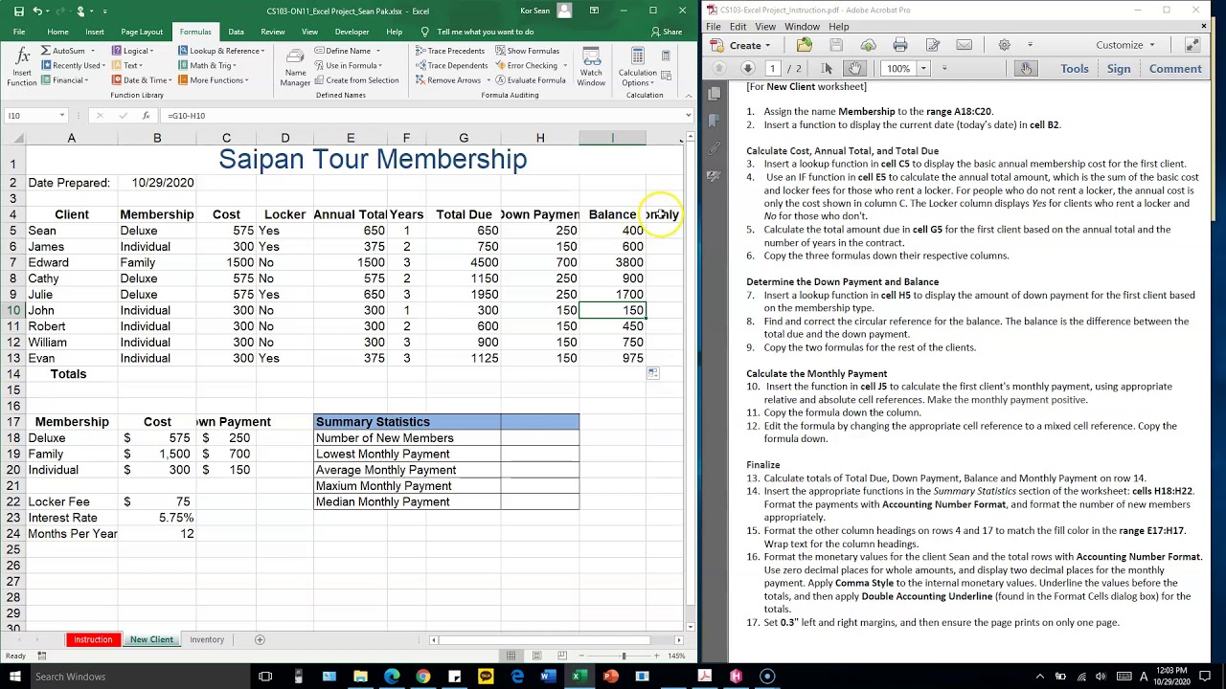
Task: Click the macro record icon in status bar
Action: tap(41, 656)
